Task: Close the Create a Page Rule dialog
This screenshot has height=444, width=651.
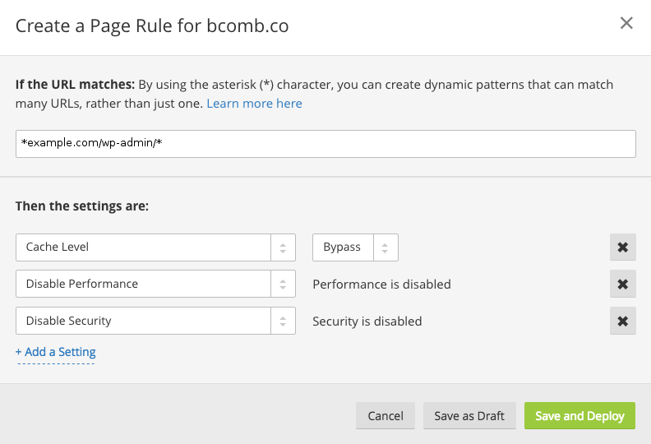Action: coord(626,23)
